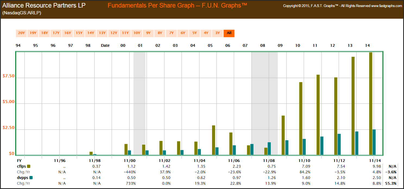Toggle the dvpps series label
The height and width of the screenshot is (189, 404).
[x=22, y=178]
